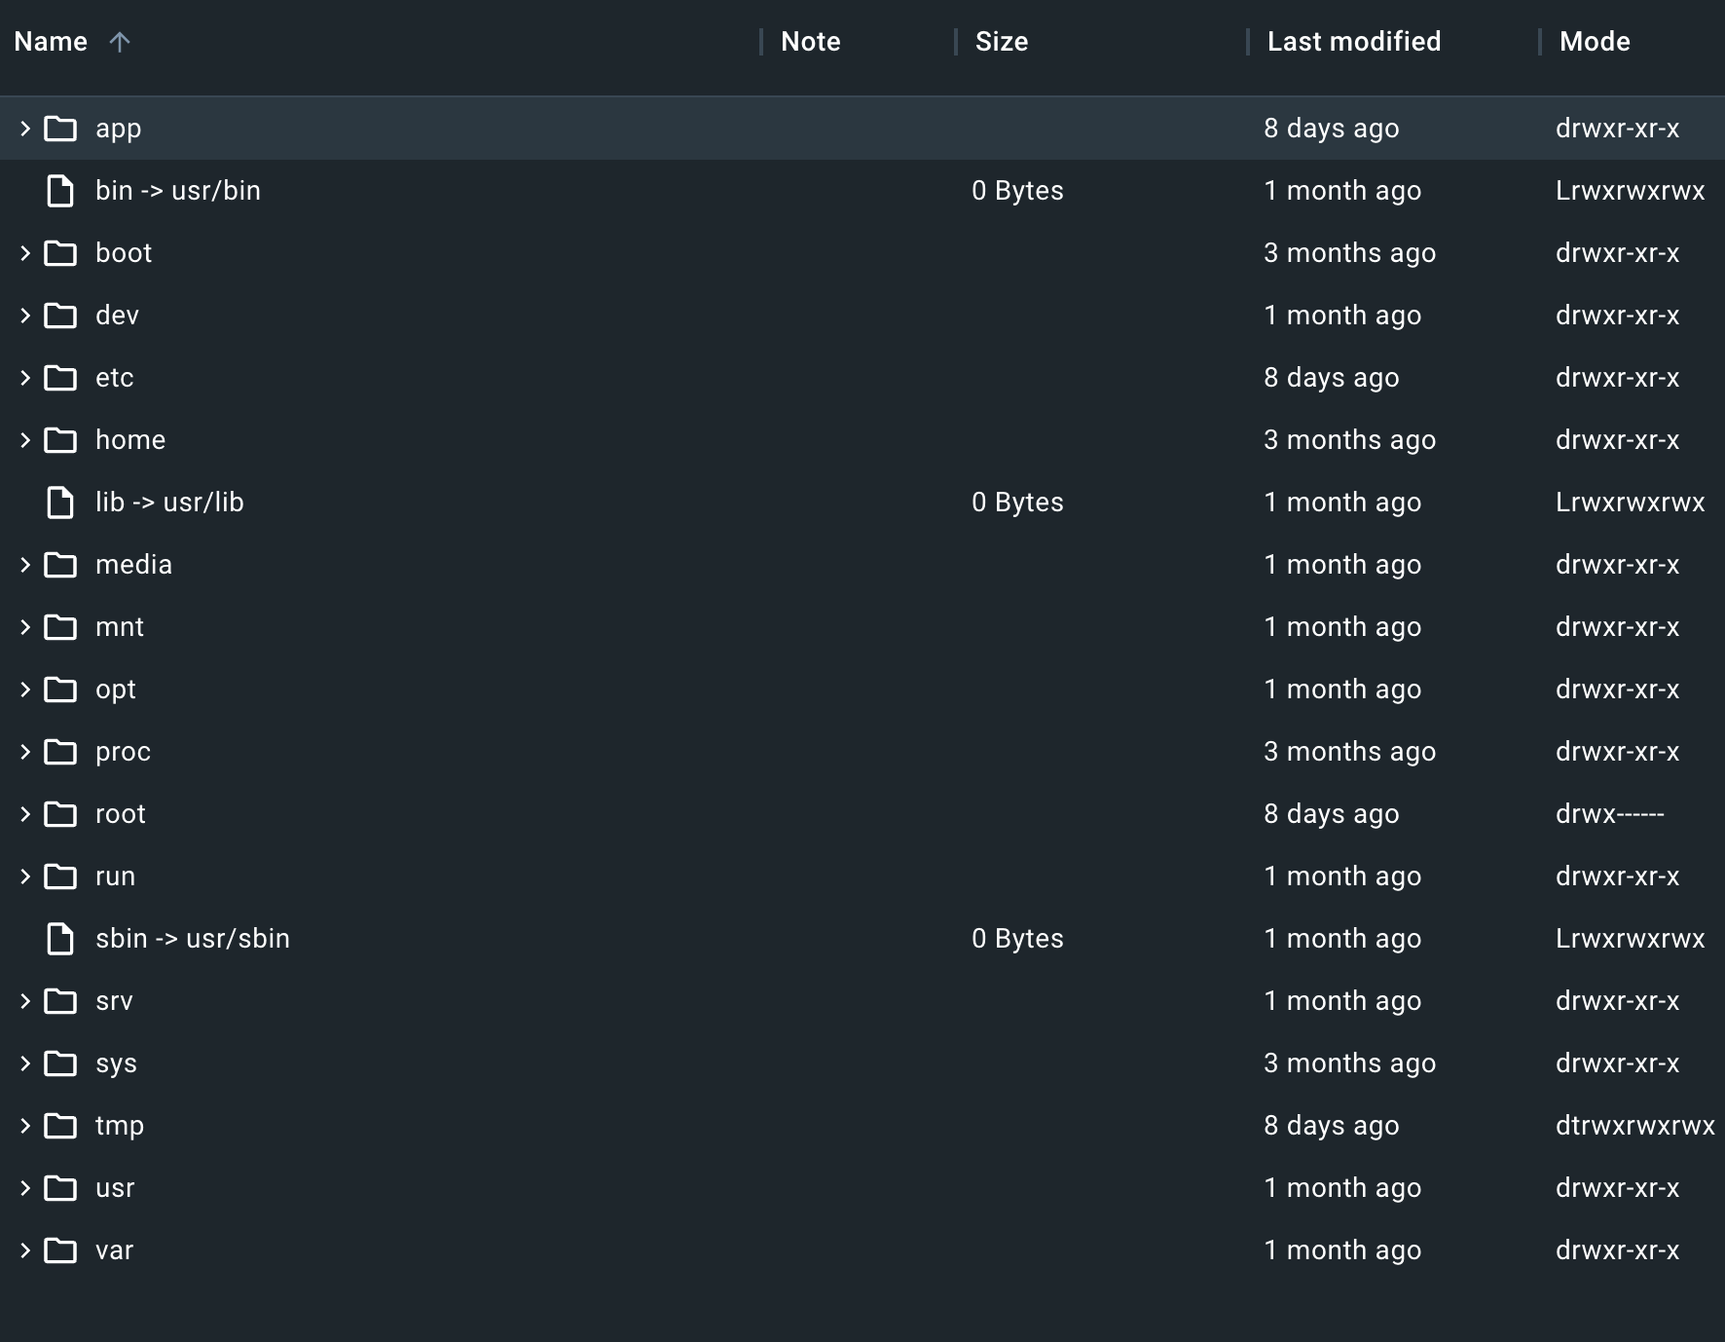Click the etc folder icon
Image resolution: width=1725 pixels, height=1342 pixels.
tap(60, 378)
